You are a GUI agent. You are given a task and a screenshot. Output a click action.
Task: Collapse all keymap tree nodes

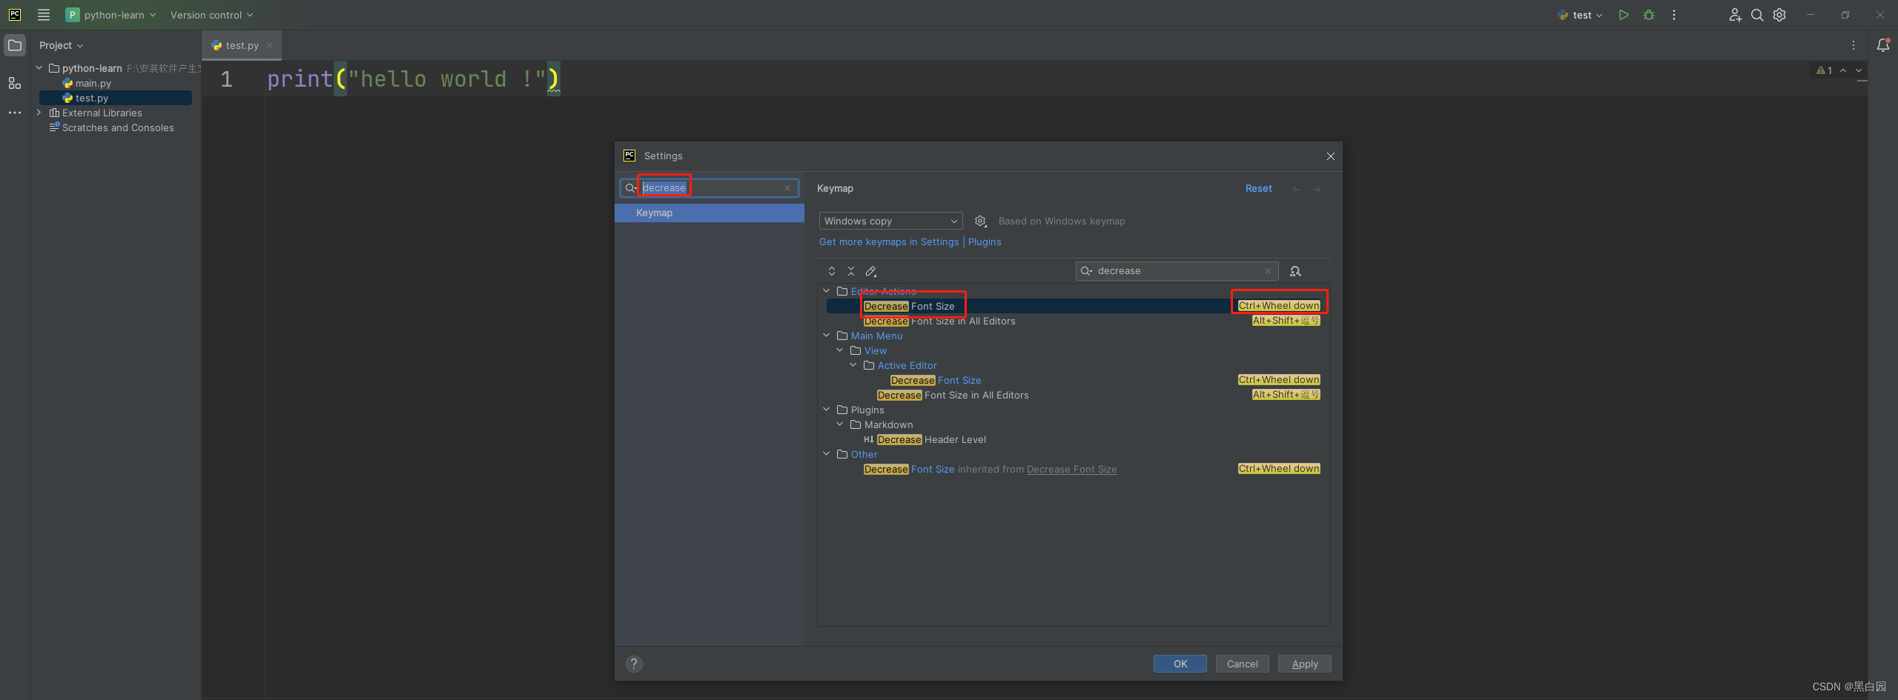[x=851, y=271]
